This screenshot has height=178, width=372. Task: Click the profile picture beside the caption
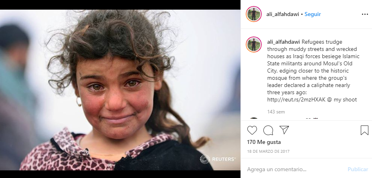coord(254,44)
